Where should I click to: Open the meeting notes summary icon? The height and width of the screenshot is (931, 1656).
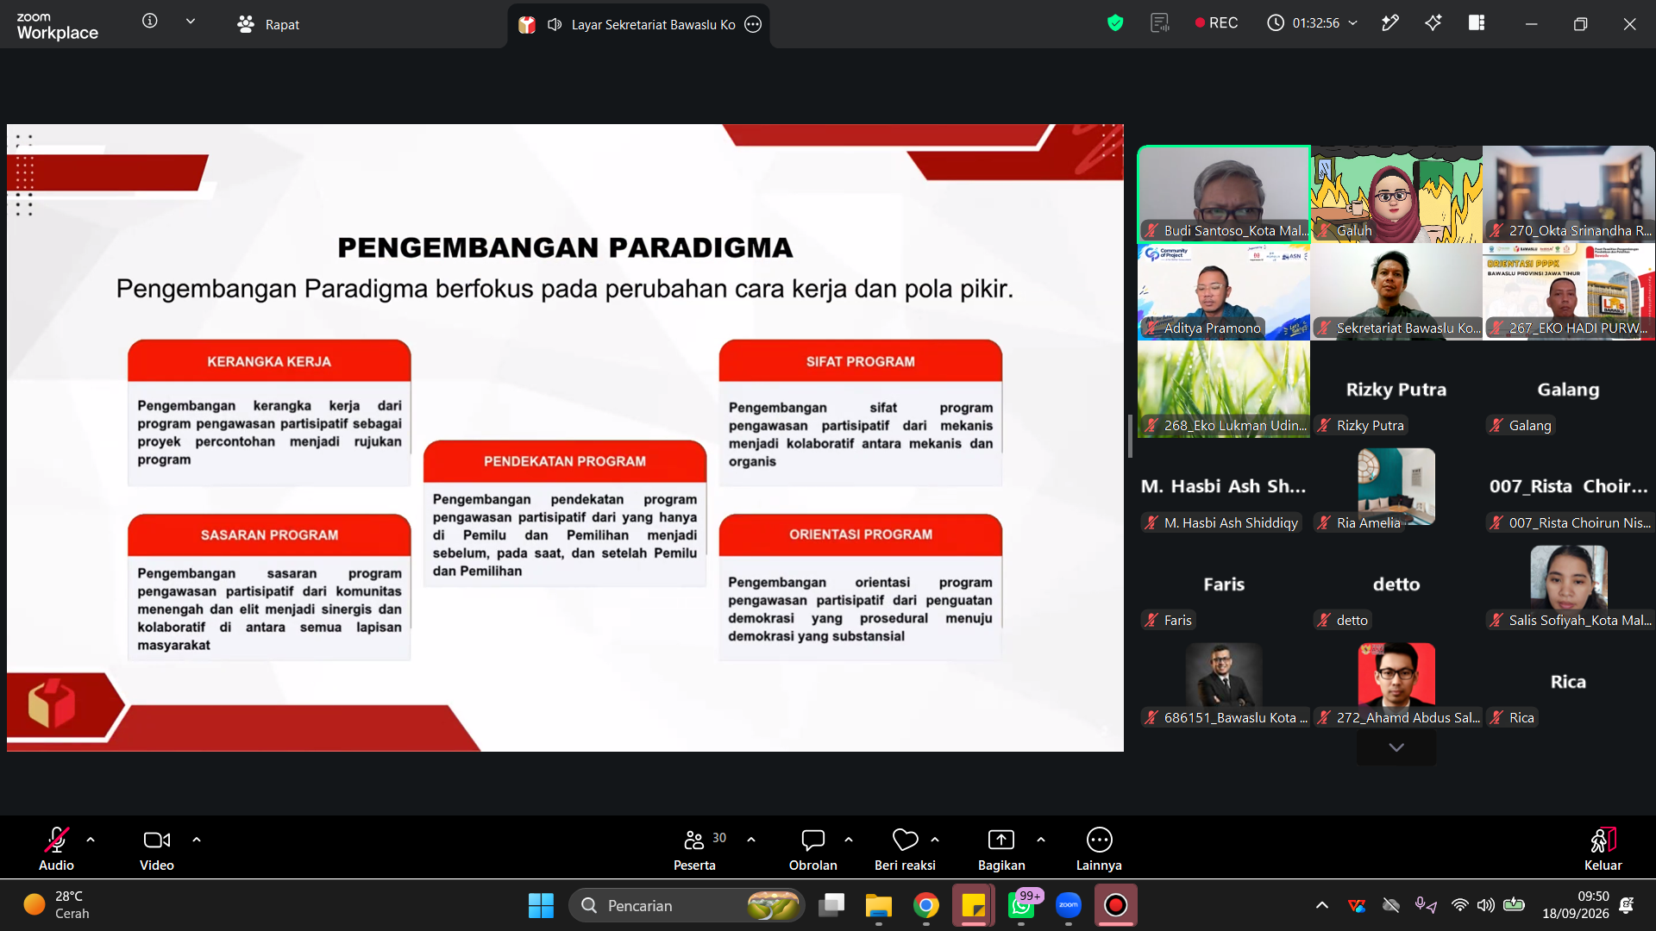pos(1160,23)
